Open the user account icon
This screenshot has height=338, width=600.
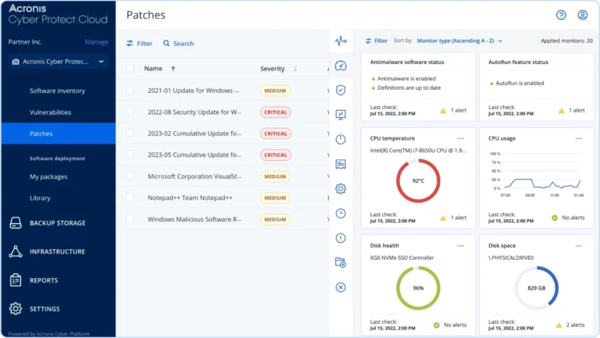(x=582, y=15)
